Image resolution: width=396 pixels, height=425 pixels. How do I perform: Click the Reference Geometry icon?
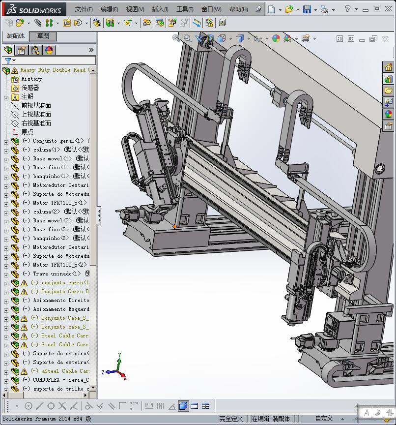[128, 23]
